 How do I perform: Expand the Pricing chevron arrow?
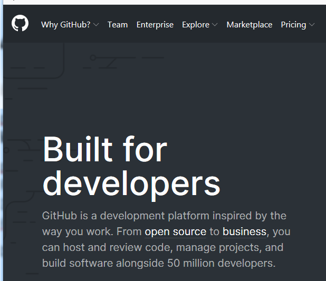click(x=312, y=25)
